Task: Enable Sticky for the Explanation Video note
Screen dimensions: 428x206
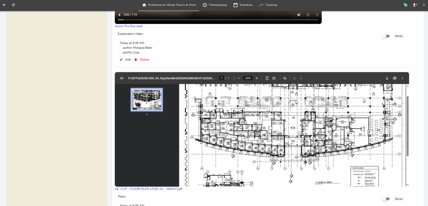Action: (x=386, y=36)
